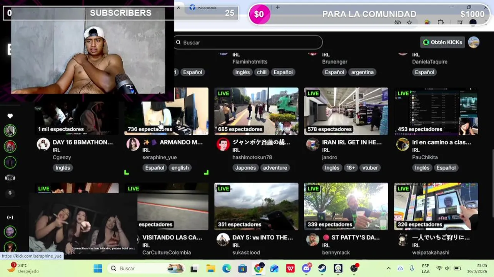This screenshot has width=494, height=277.
Task: Open the Windows Start menu
Action: 98,268
